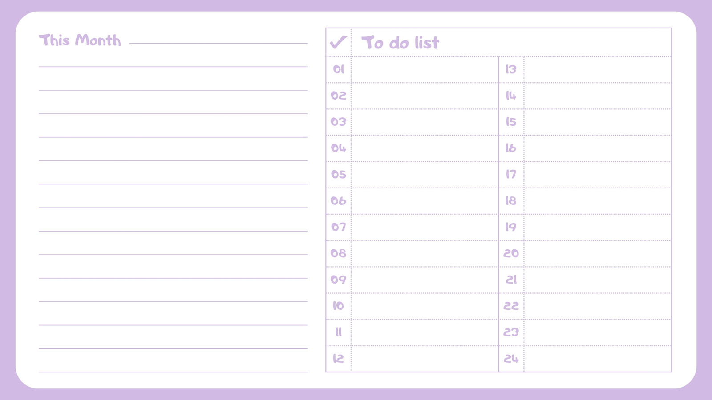The image size is (712, 400).
Task: Click the checkmark icon in header
Action: 338,42
